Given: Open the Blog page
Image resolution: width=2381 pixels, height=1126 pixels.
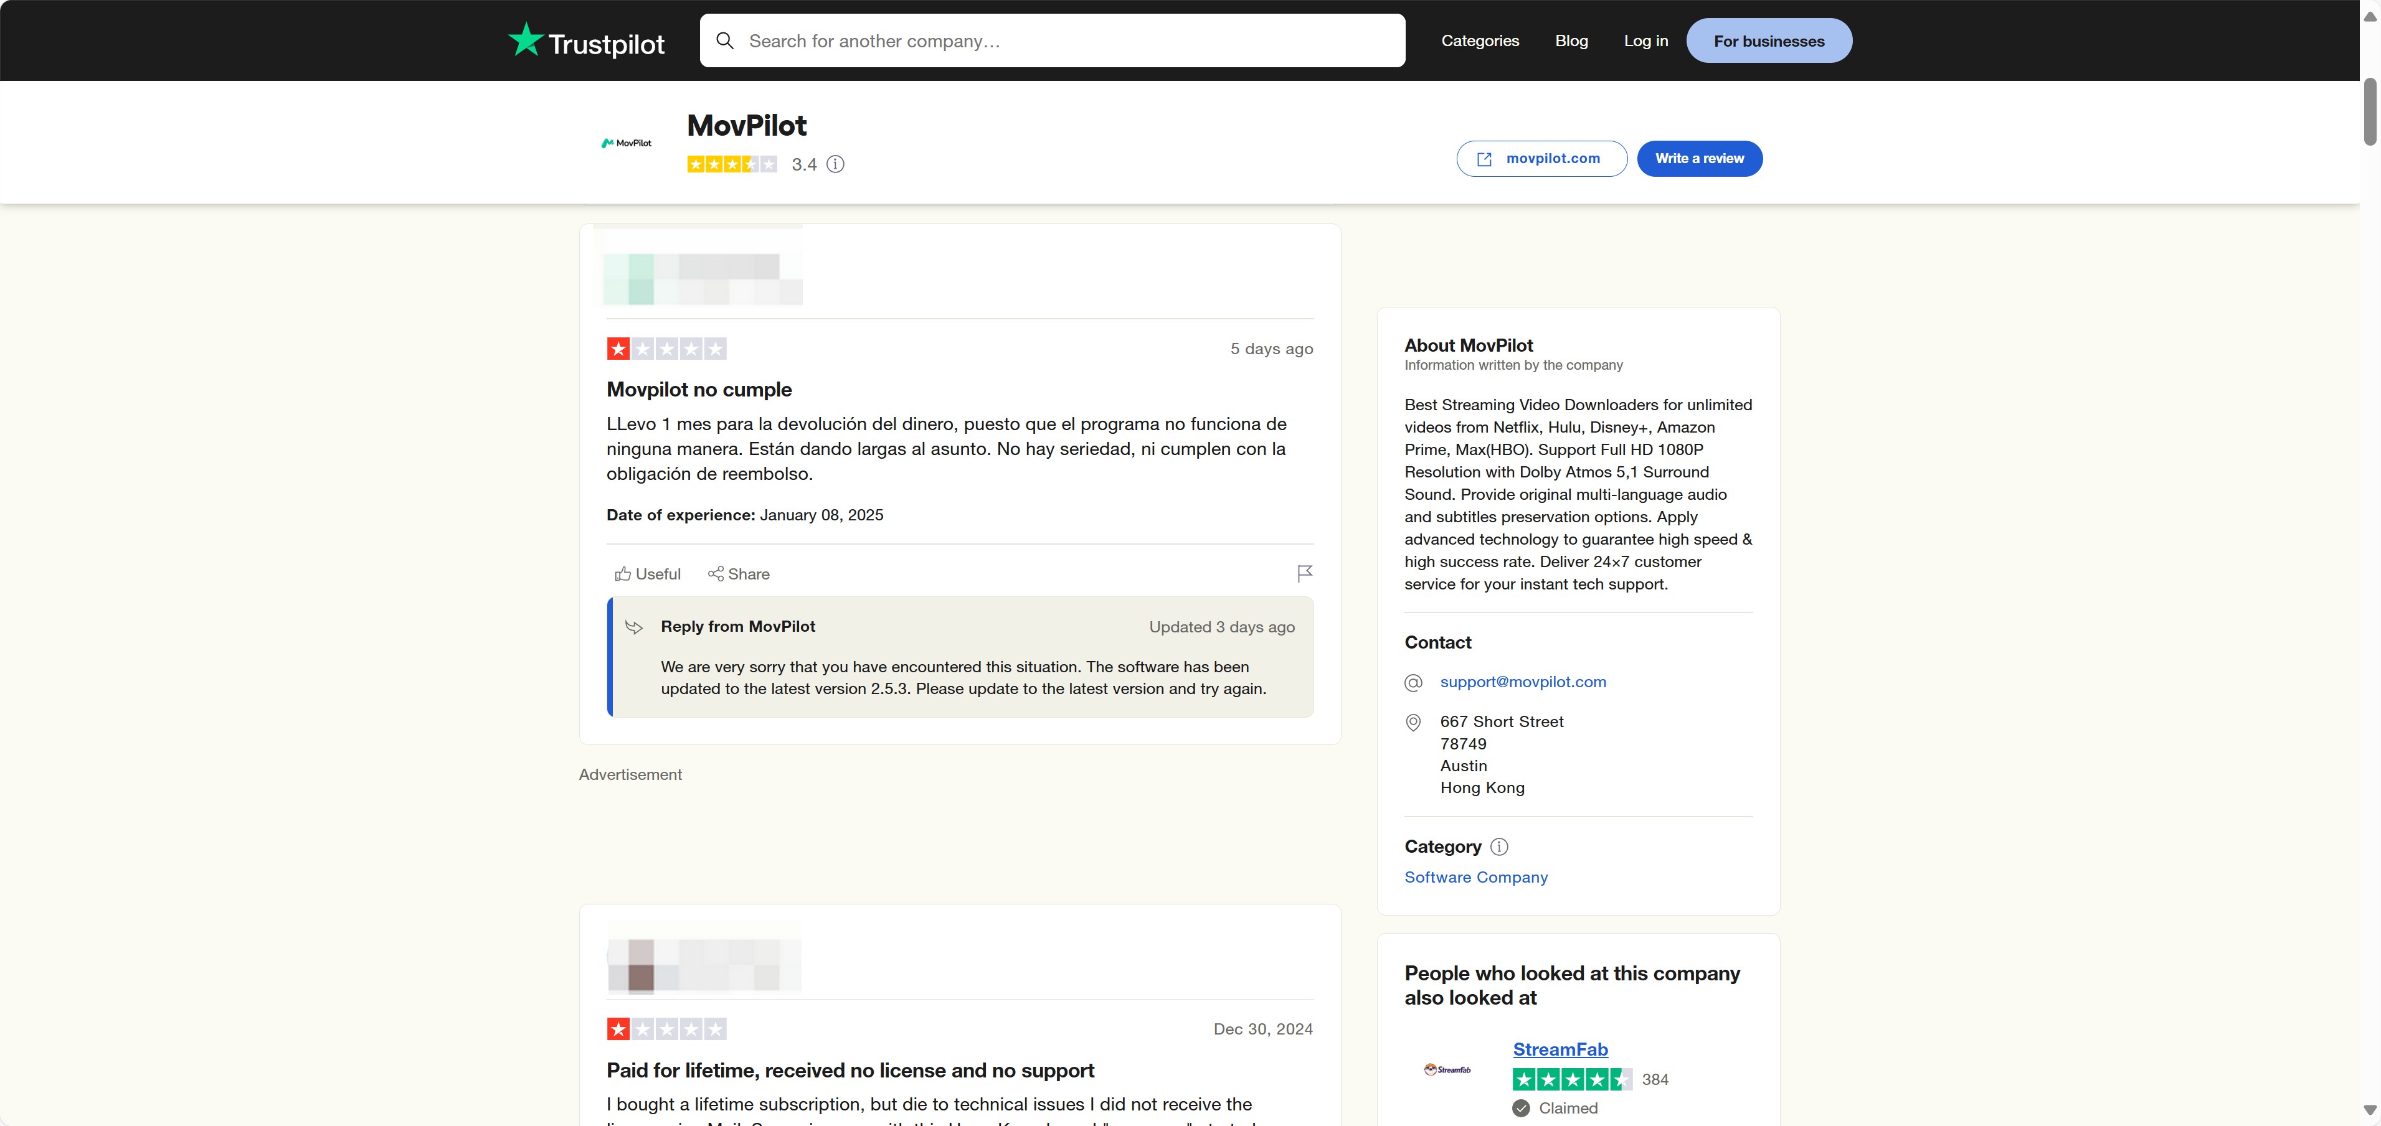Looking at the screenshot, I should [1571, 40].
